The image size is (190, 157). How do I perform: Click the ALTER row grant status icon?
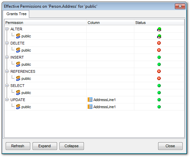[x=159, y=29]
